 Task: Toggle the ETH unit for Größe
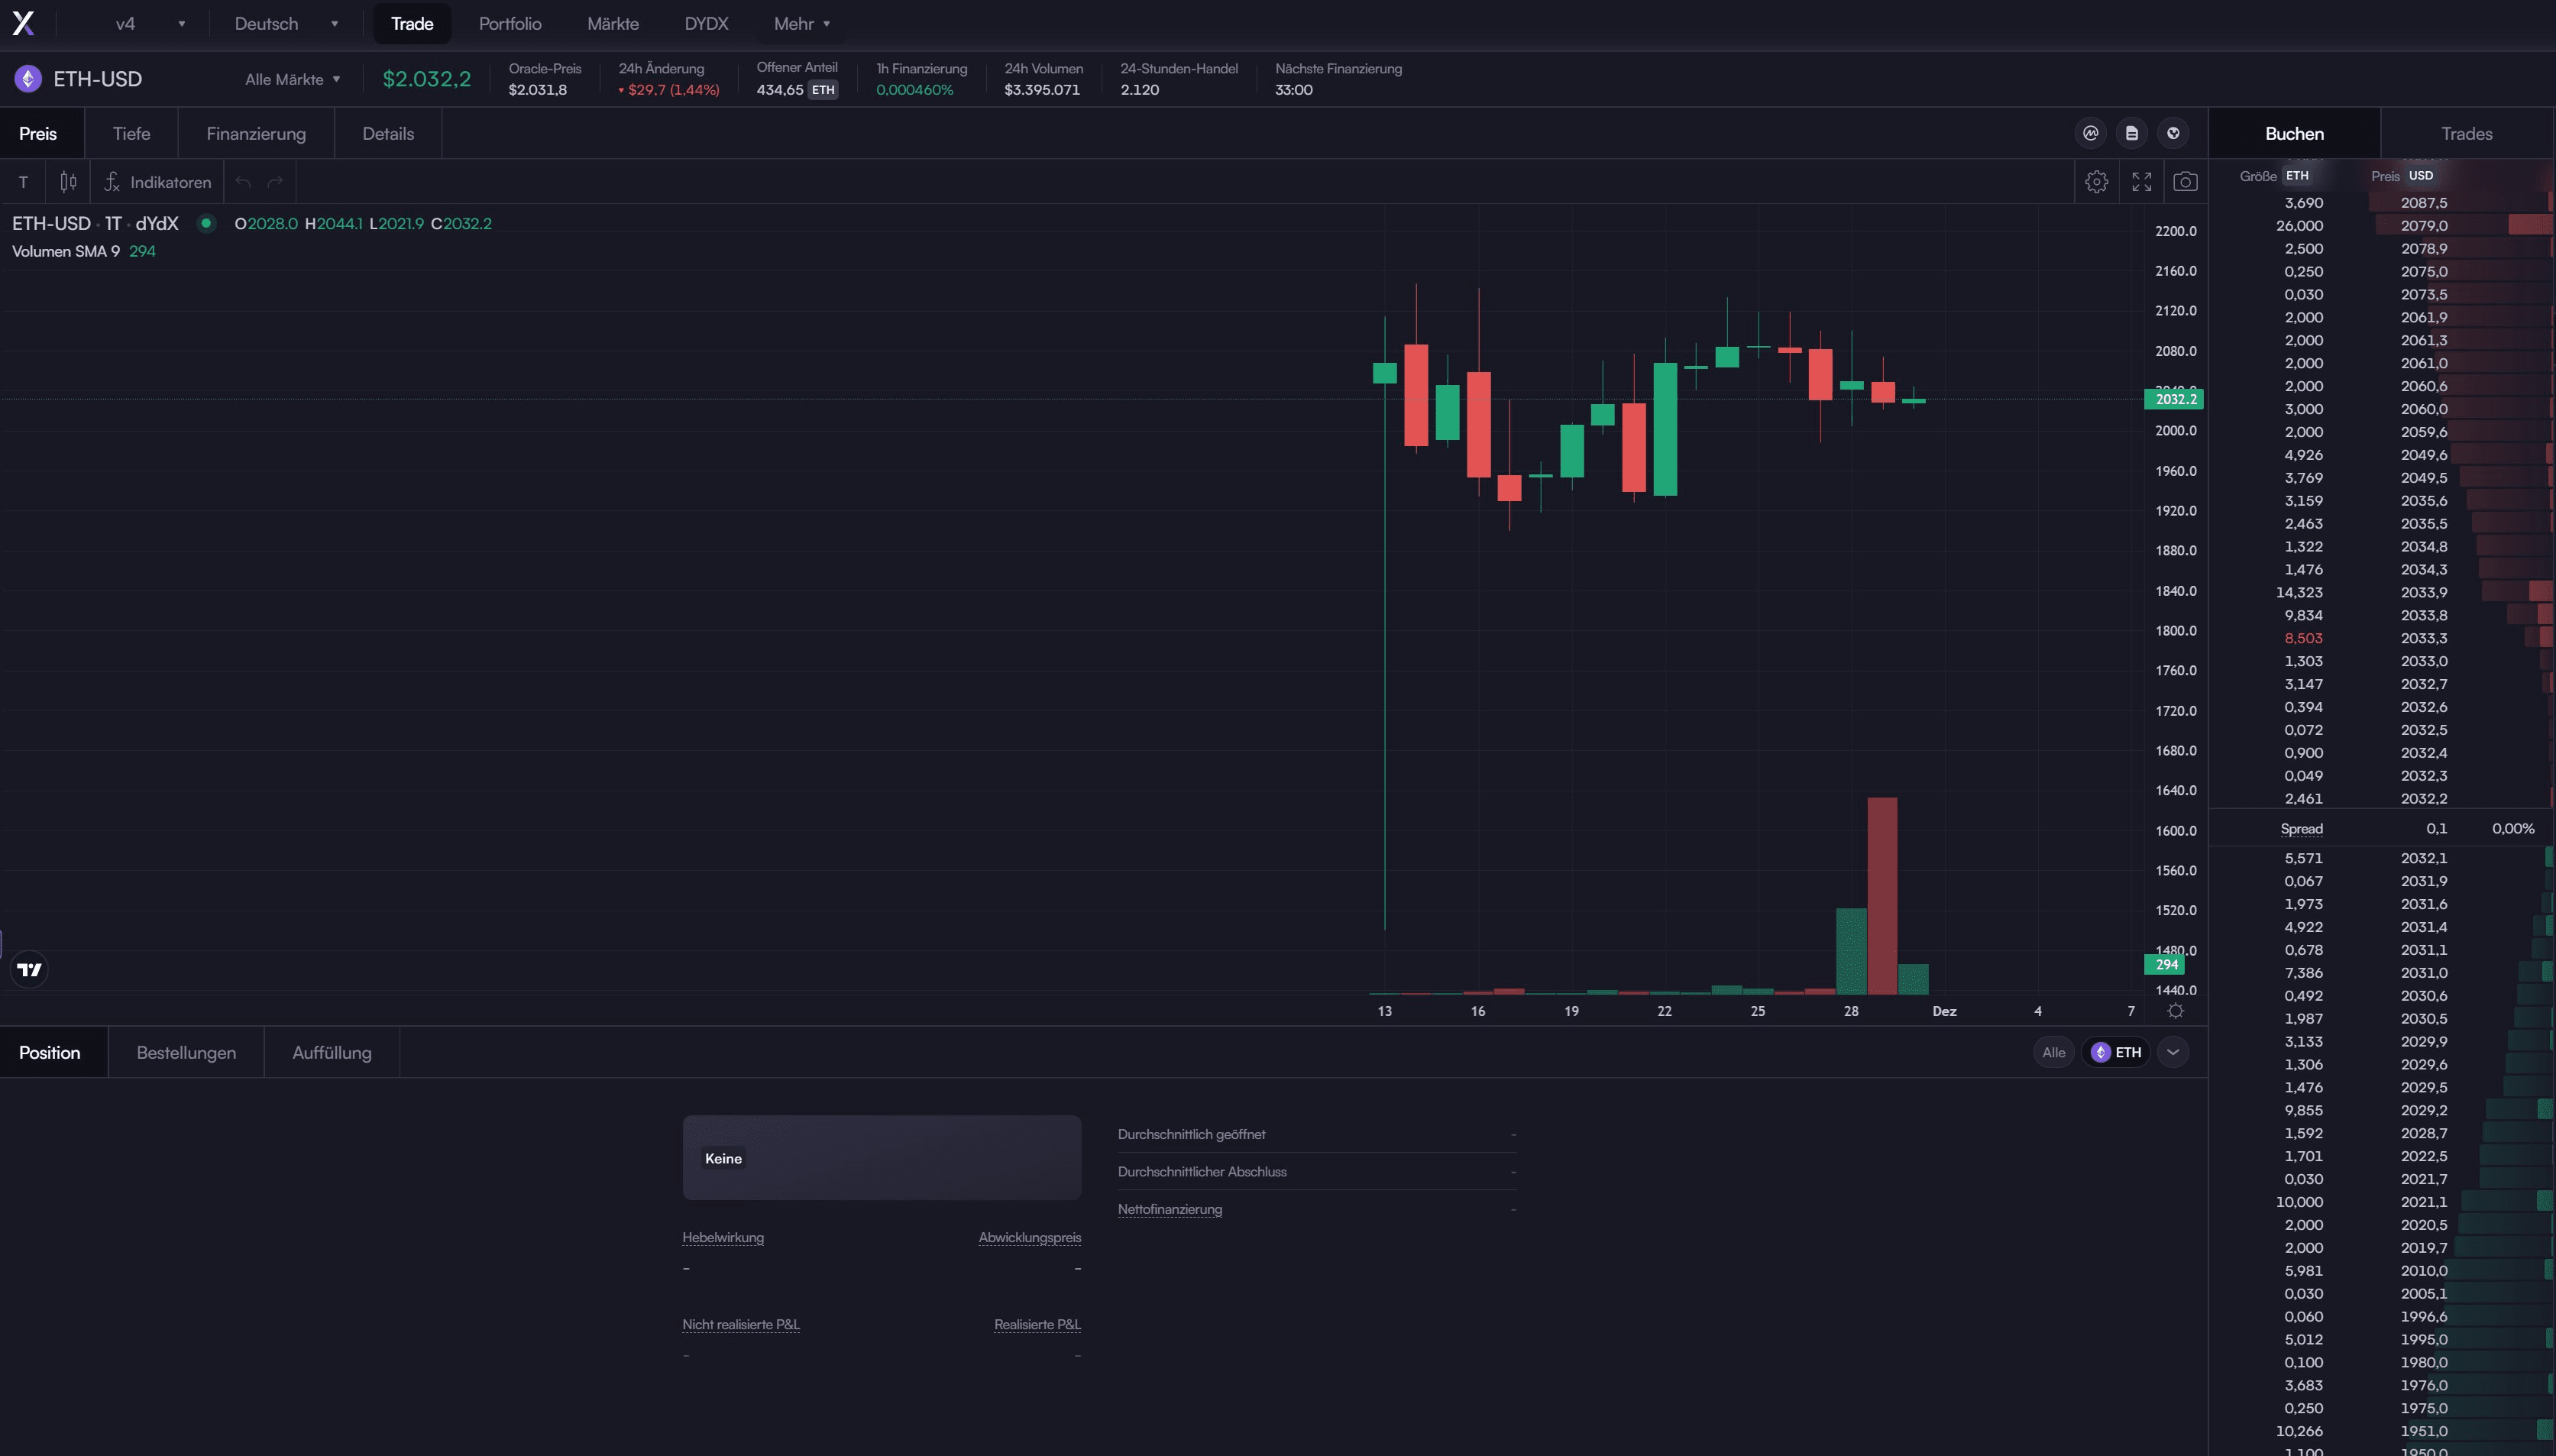pos(2297,174)
